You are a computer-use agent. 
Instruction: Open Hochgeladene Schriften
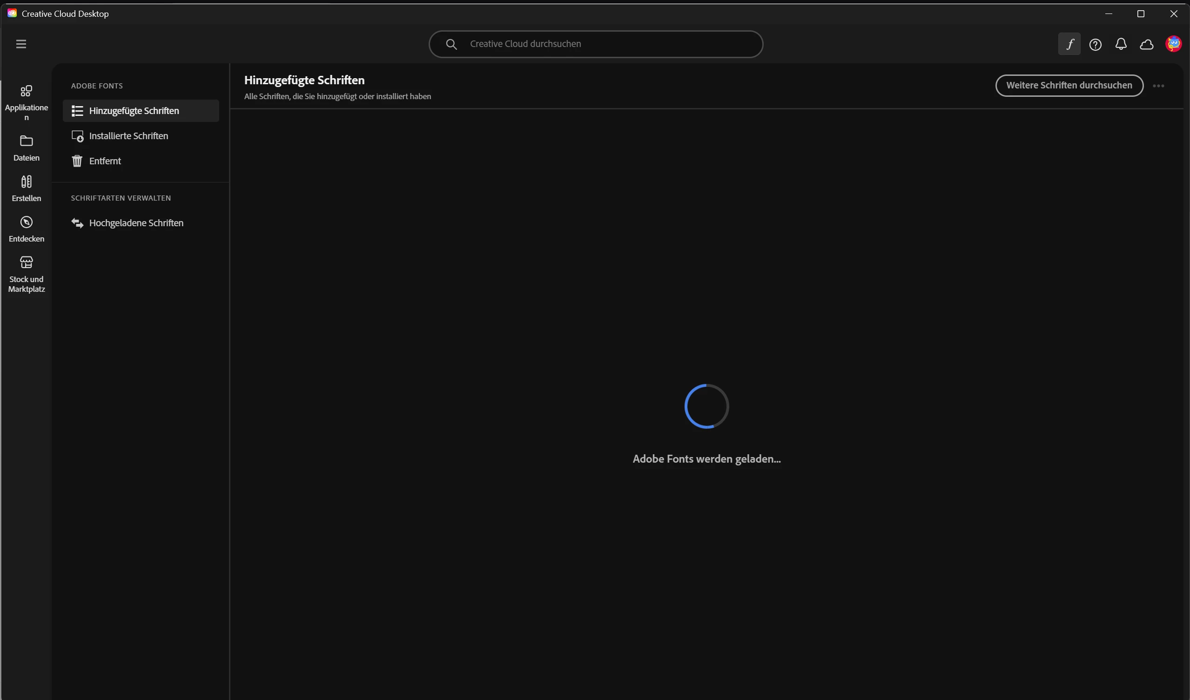pos(136,223)
